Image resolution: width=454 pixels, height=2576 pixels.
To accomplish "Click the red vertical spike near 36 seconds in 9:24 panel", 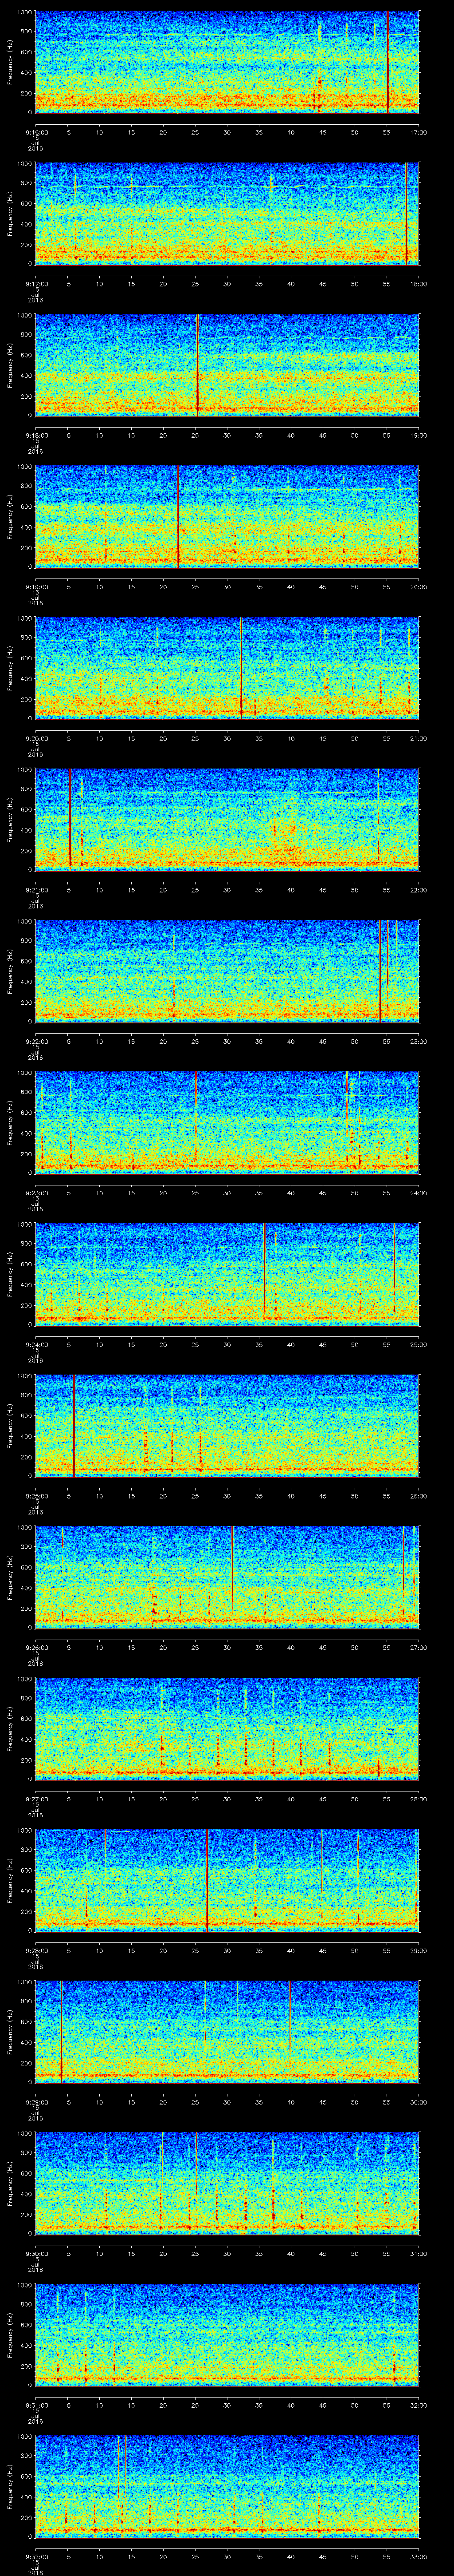I will point(264,1268).
